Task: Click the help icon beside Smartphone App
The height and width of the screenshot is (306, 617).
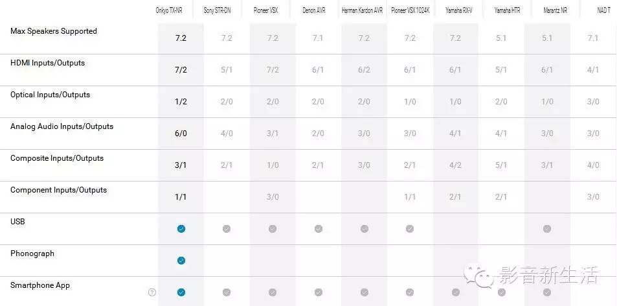Action: (152, 292)
